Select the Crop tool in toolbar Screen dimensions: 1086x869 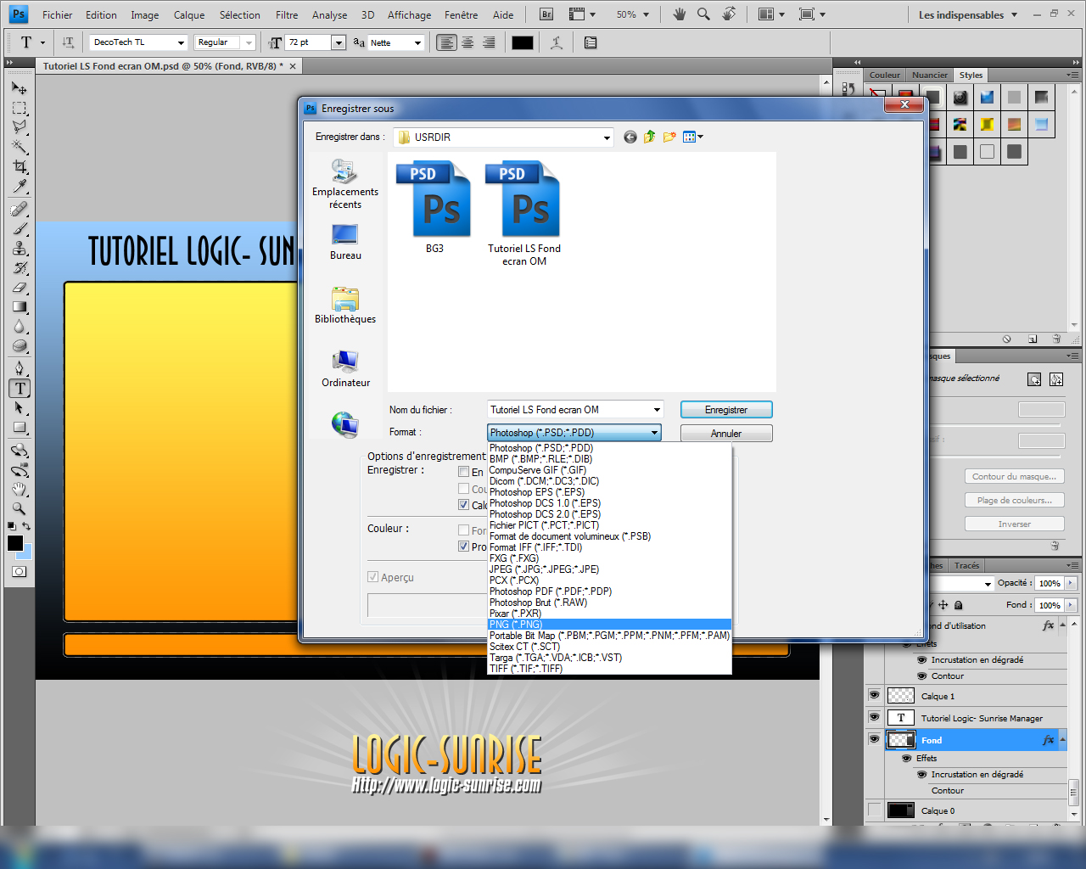(20, 166)
